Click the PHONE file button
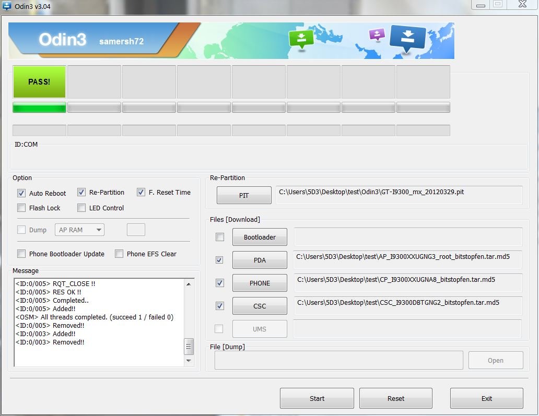The height and width of the screenshot is (416, 539). click(x=260, y=283)
